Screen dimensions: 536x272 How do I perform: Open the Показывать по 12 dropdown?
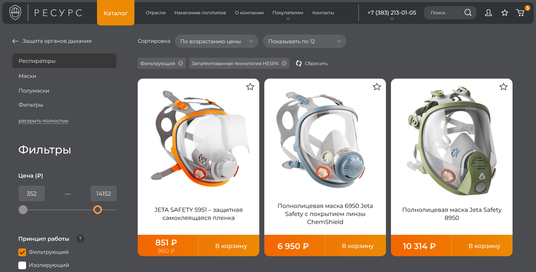click(305, 41)
